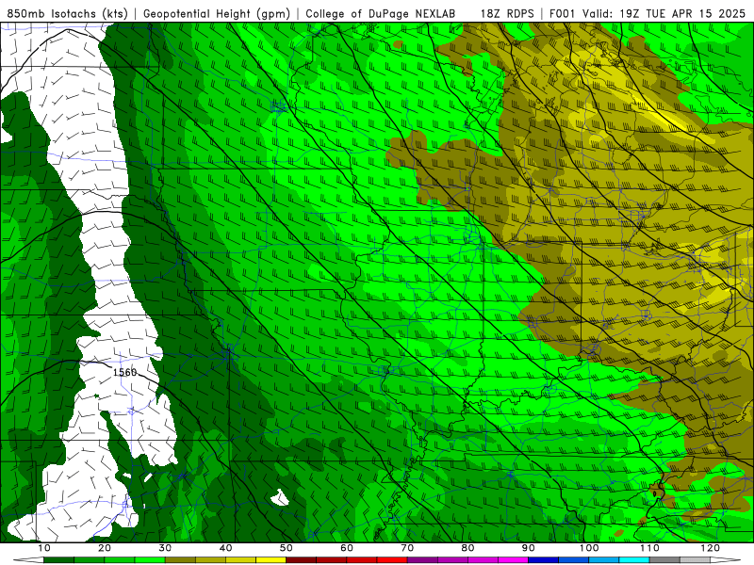754x565 pixels.
Task: Click the 'Valid: 19Z TUE APR 15 2025' text
Action: (664, 14)
